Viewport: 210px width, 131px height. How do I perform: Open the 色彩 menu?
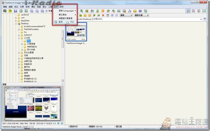pos(16,7)
